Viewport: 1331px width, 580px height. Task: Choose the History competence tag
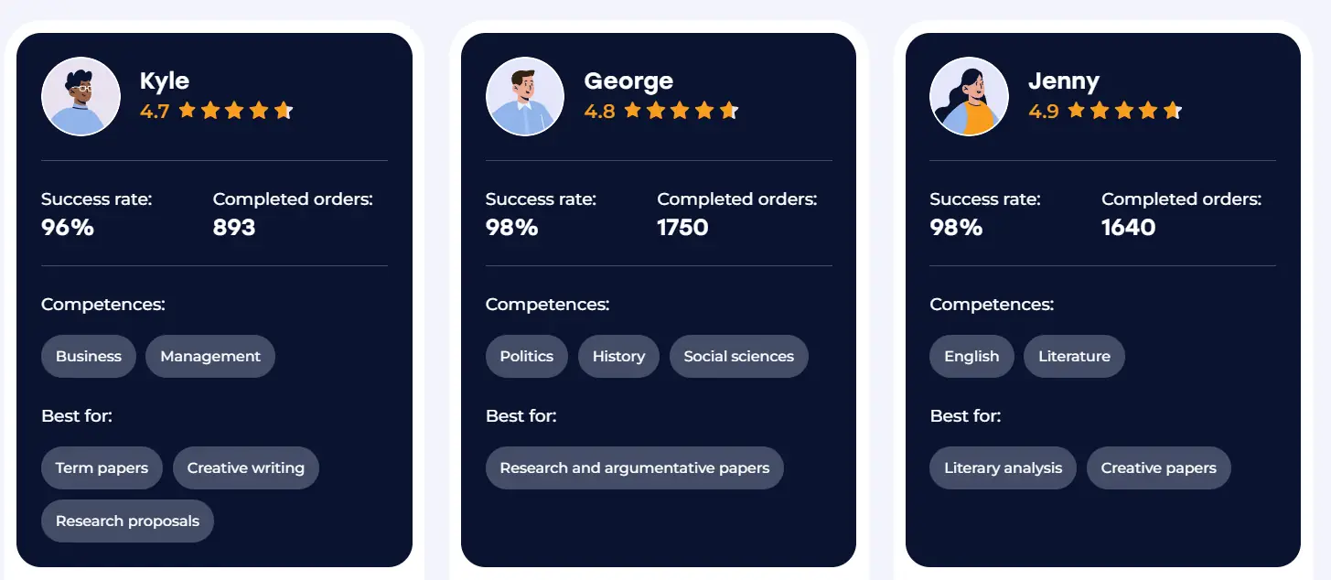pyautogui.click(x=618, y=357)
